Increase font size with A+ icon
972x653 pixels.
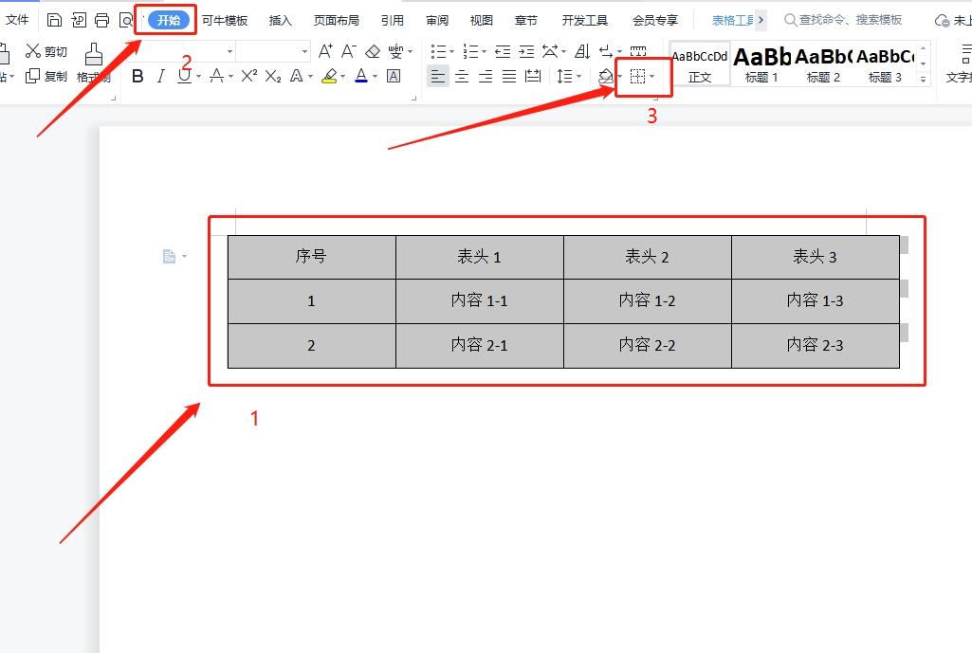tap(325, 51)
